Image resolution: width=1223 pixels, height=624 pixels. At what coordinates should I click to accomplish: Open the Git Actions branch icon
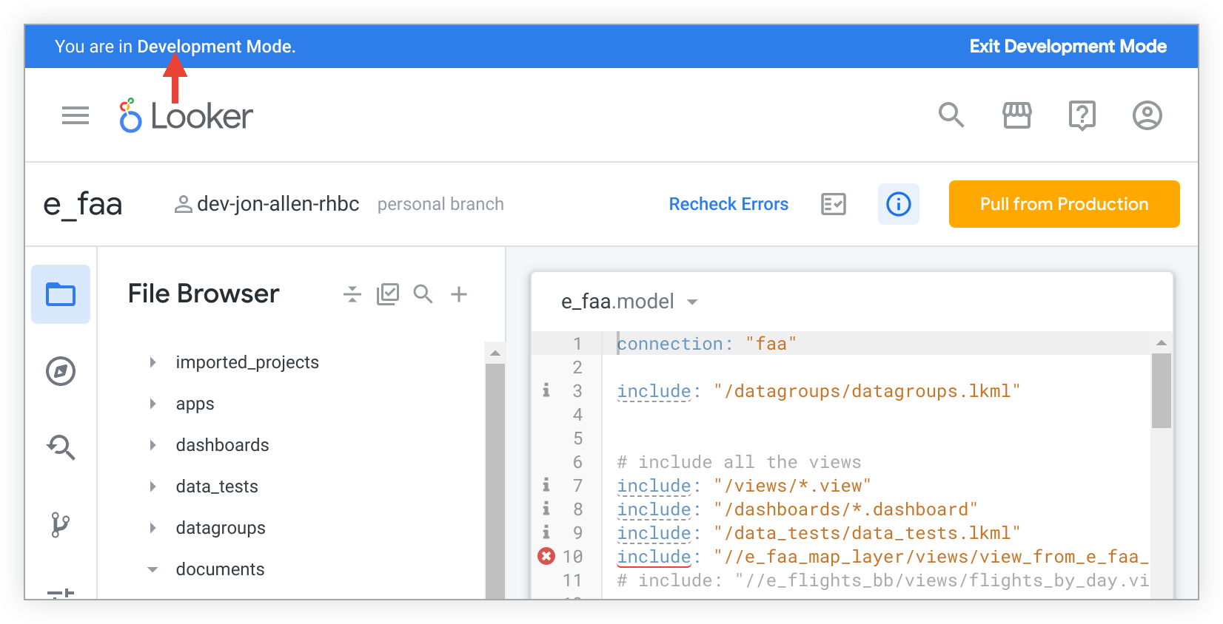pyautogui.click(x=61, y=525)
